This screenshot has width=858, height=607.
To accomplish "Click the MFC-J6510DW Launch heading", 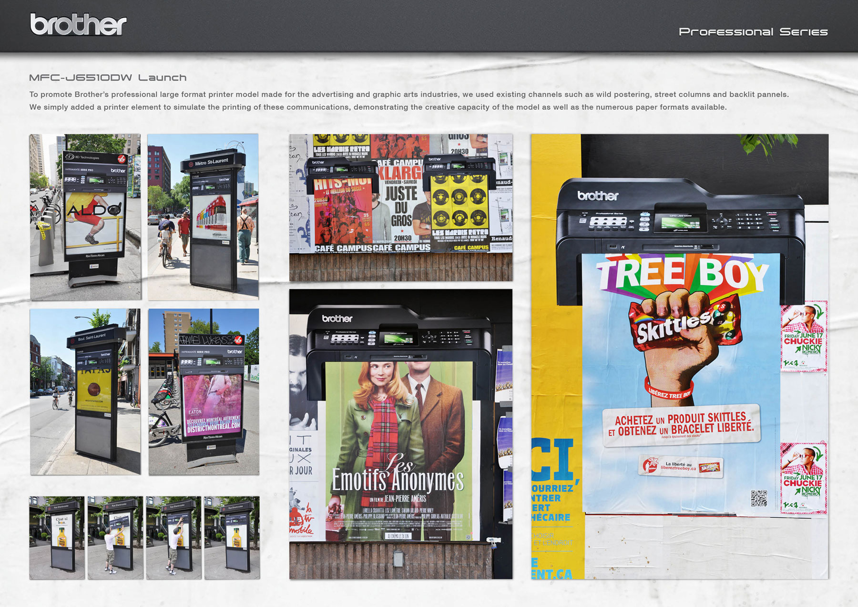I will pyautogui.click(x=108, y=78).
